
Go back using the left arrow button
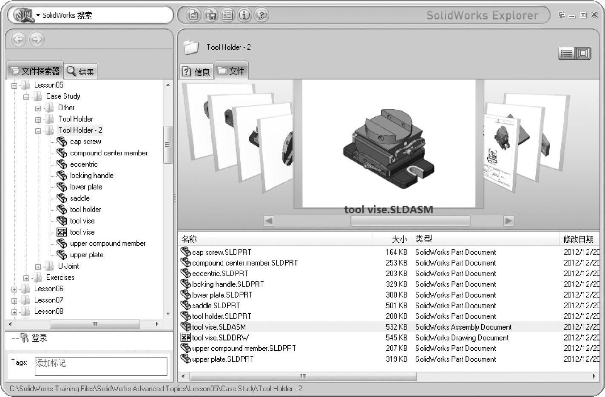pos(18,40)
